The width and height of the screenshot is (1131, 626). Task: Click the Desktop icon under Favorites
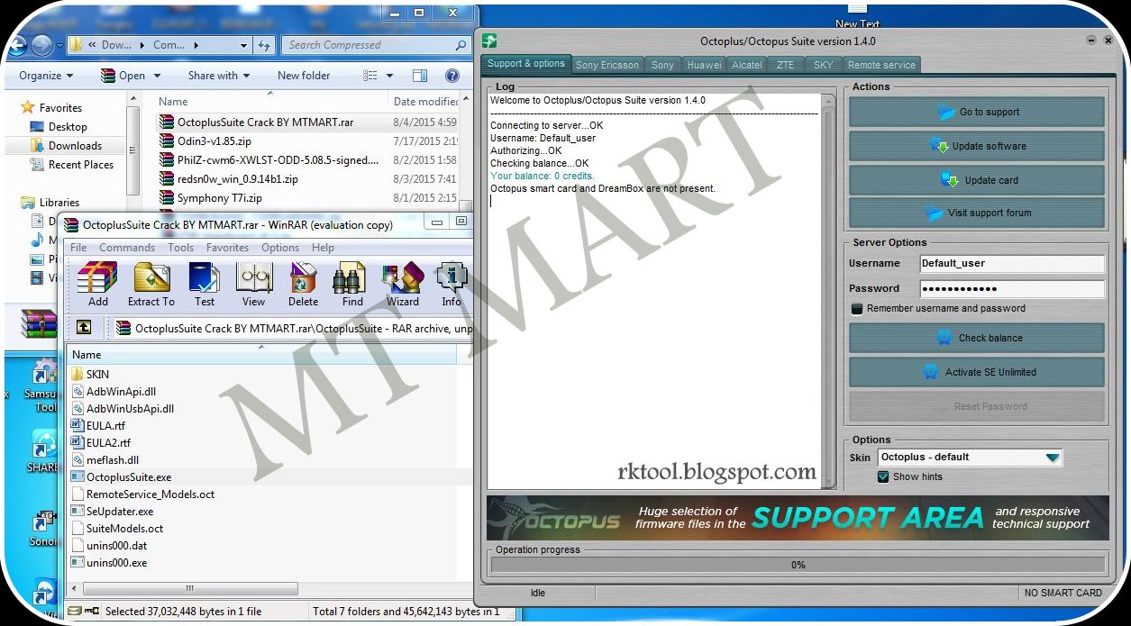37,127
